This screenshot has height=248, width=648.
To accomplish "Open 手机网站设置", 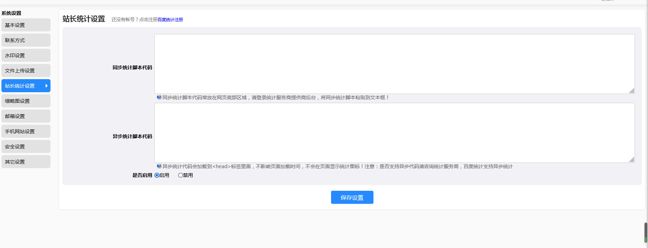I will point(26,131).
